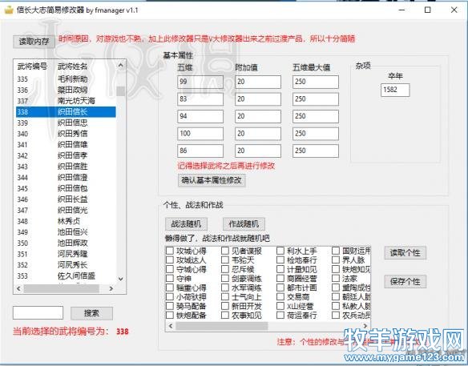The height and width of the screenshot is (366, 468).
Task: Select general 353 佐久间信盛
Action: [x=66, y=276]
